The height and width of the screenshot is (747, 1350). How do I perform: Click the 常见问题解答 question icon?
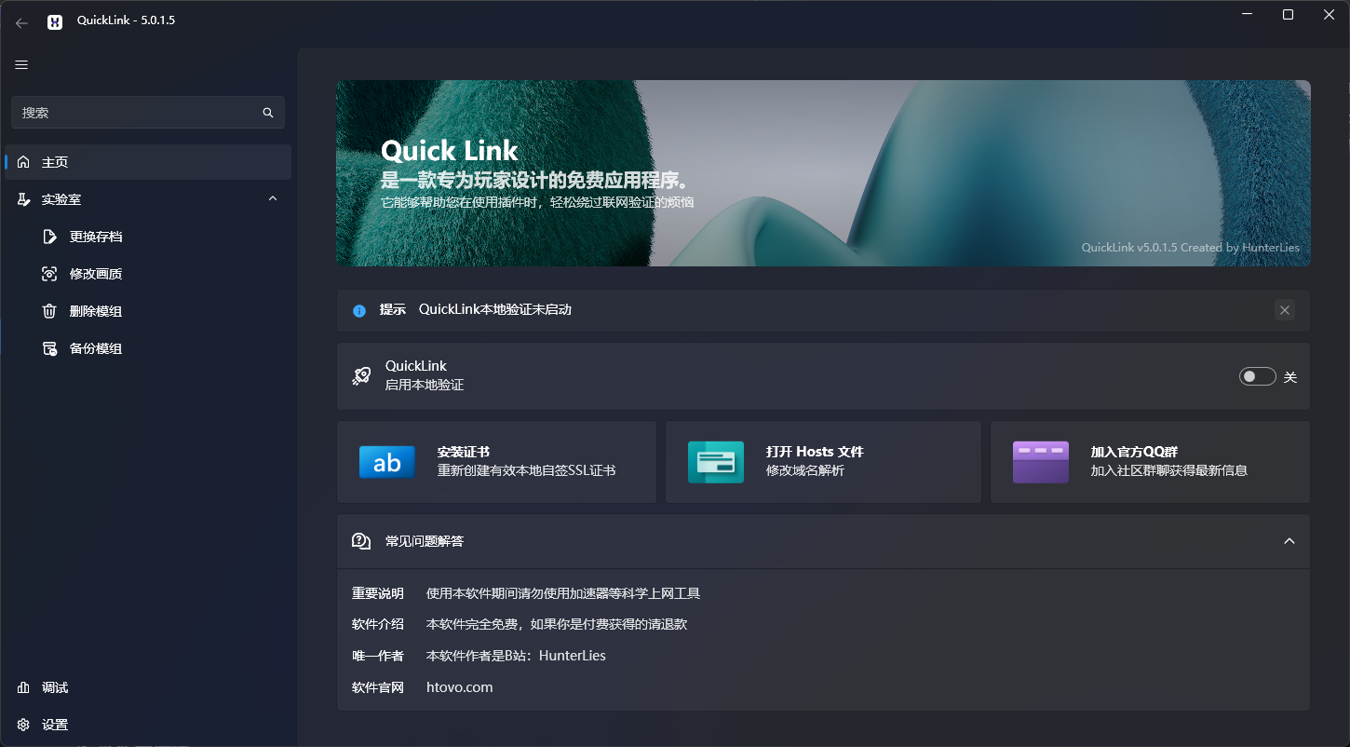tap(361, 541)
